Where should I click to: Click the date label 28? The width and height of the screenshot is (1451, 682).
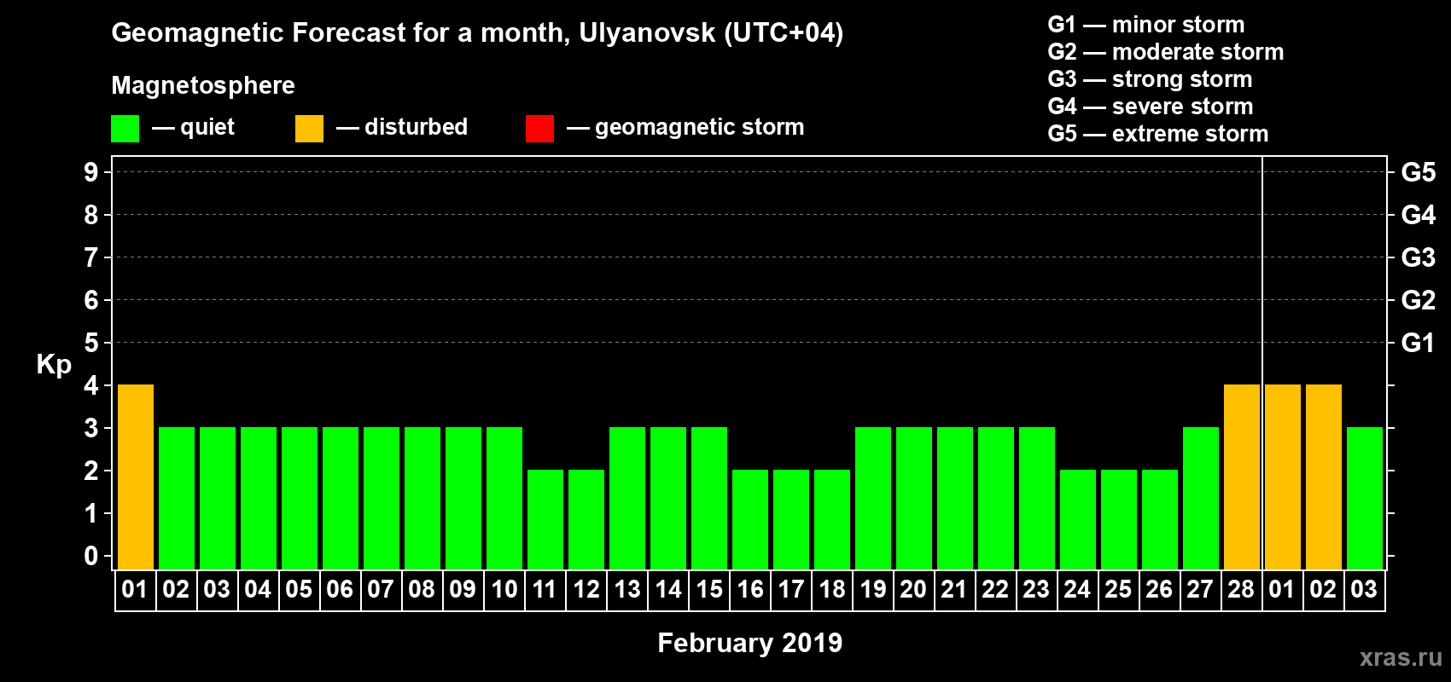point(1241,590)
